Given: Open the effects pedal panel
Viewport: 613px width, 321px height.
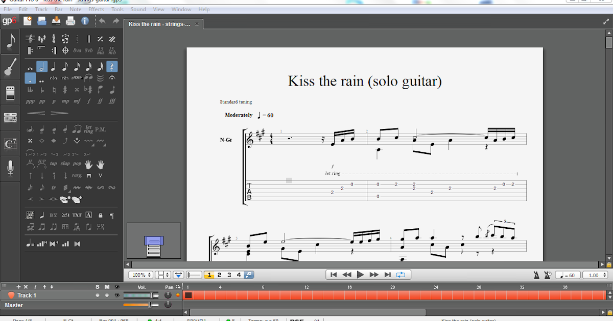Looking at the screenshot, I should coord(10,93).
